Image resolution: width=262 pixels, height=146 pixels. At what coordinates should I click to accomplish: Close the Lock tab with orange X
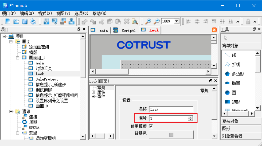pyautogui.click(x=214, y=30)
